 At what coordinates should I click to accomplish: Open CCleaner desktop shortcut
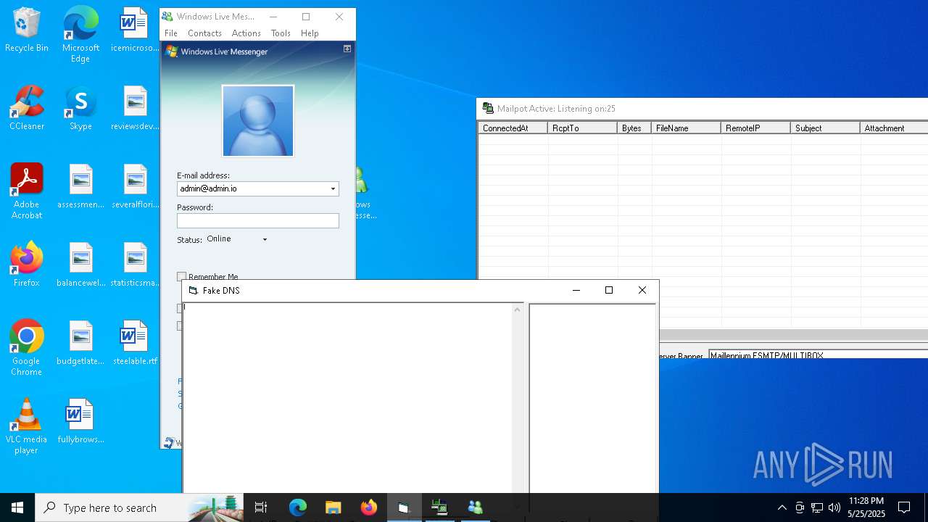(27, 109)
